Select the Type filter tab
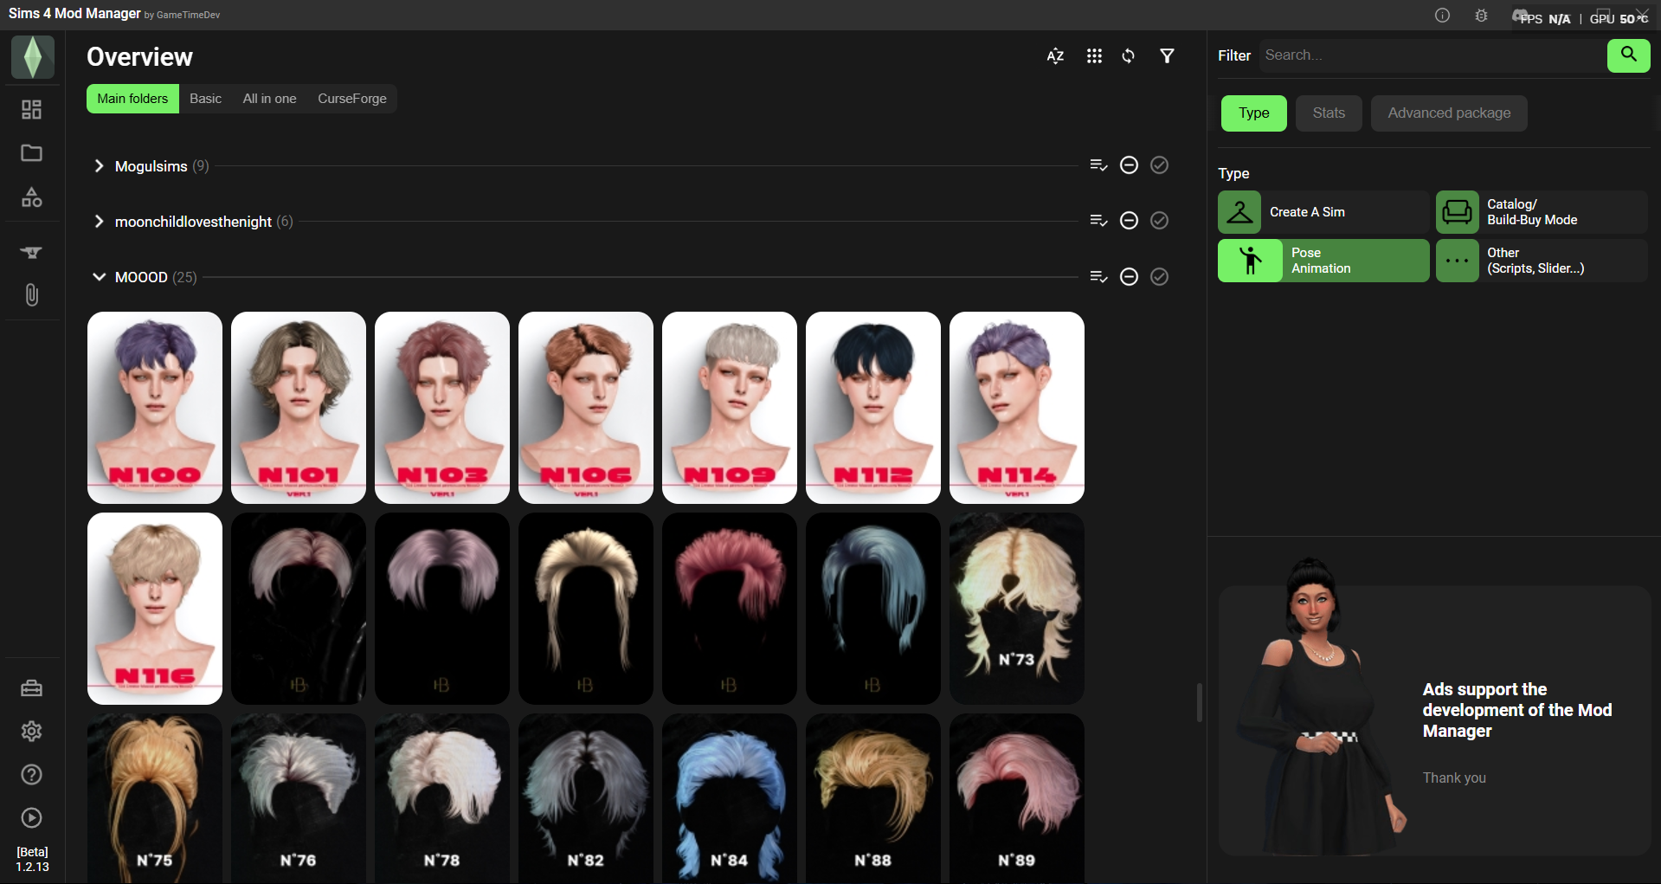The width and height of the screenshot is (1661, 884). pos(1254,113)
